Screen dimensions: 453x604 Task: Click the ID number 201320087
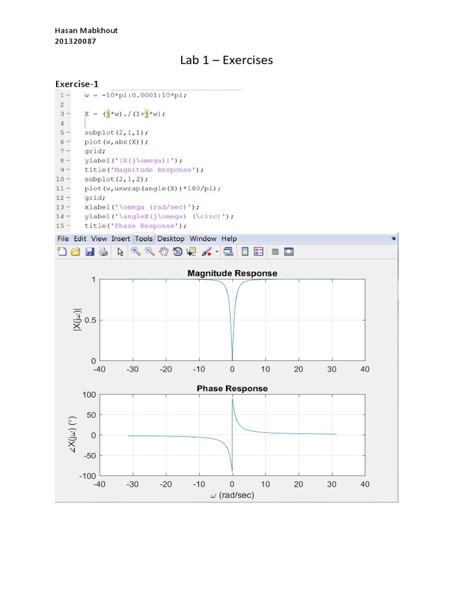75,41
